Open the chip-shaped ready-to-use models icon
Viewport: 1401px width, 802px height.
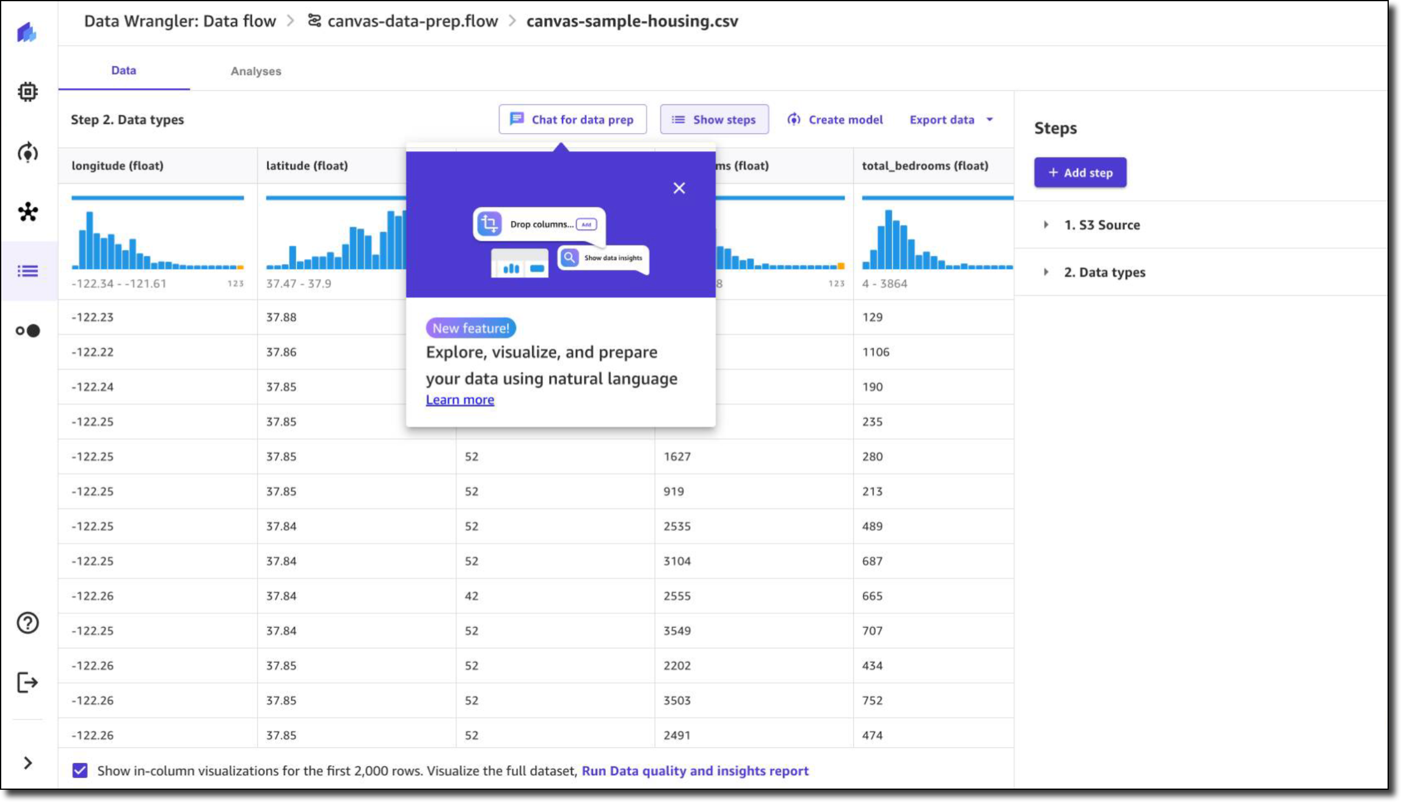pyautogui.click(x=27, y=92)
